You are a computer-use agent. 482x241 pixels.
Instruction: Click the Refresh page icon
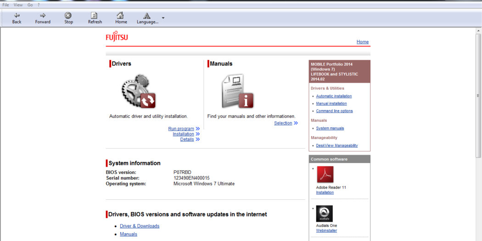coord(95,15)
